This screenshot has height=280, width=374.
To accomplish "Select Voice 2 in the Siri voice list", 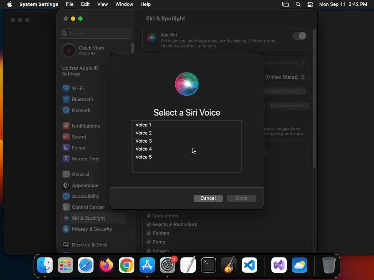I will coord(187,133).
